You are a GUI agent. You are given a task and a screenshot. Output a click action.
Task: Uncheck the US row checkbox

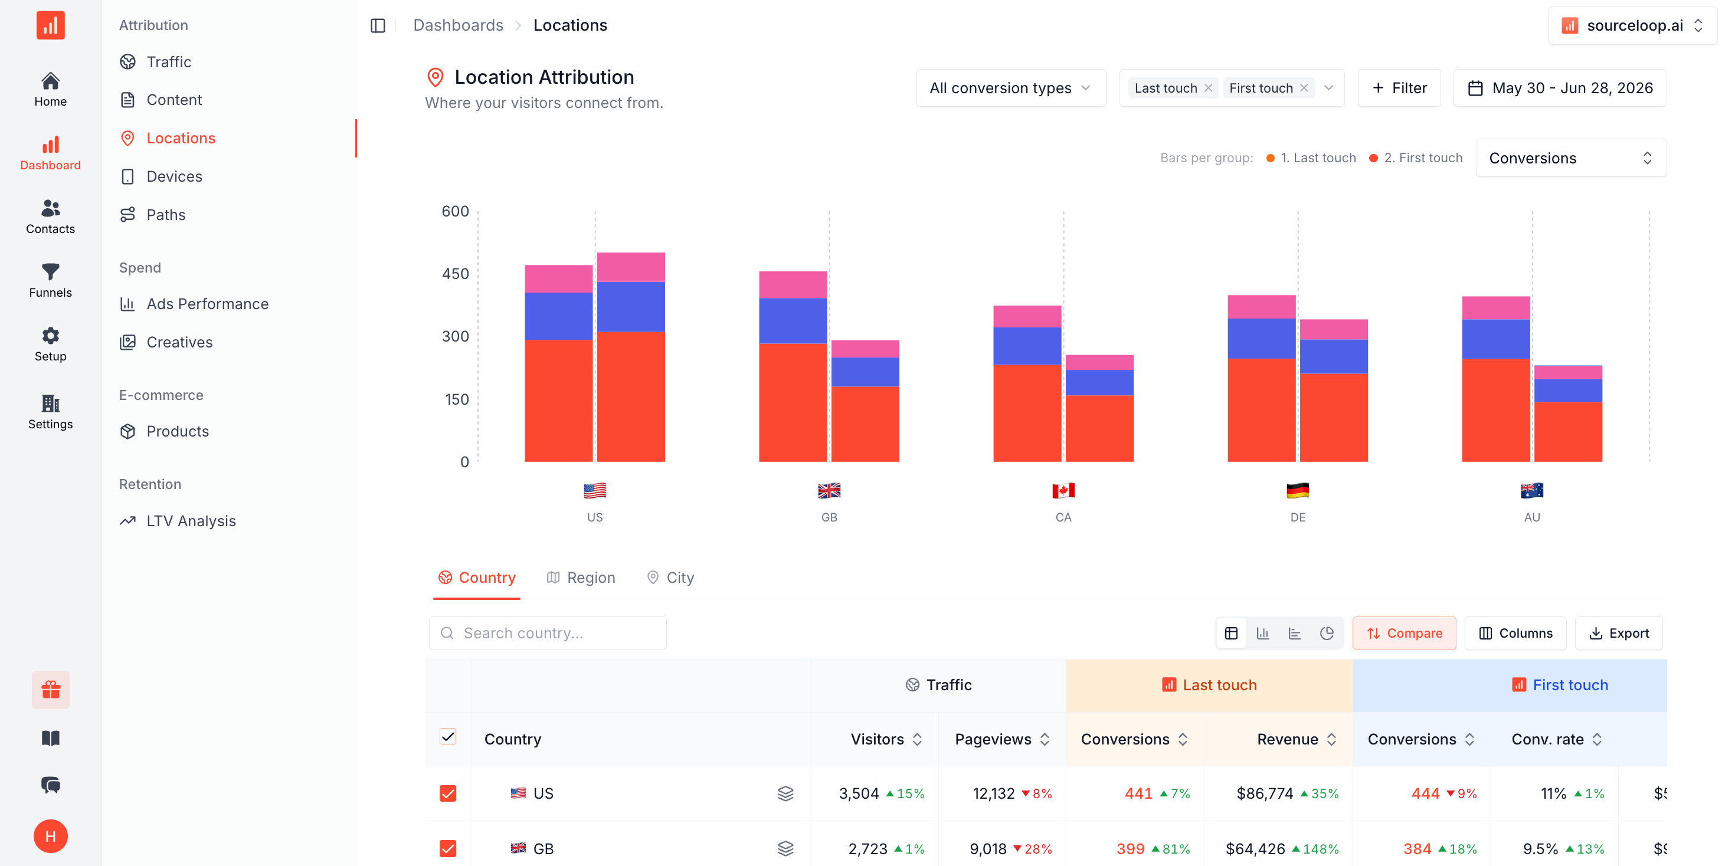(448, 793)
